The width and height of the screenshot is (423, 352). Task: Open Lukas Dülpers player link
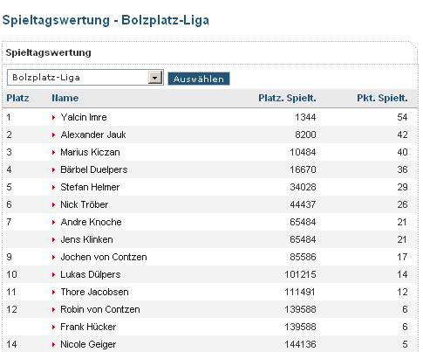pyautogui.click(x=91, y=274)
